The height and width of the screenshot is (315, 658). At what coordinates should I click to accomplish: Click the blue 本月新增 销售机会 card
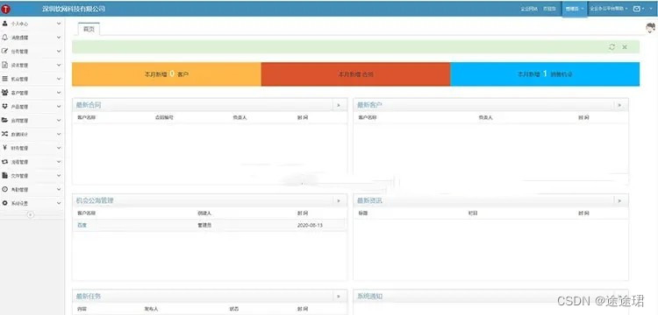(545, 74)
